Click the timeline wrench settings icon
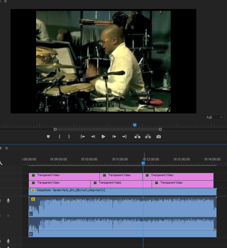 pyautogui.click(x=1, y=163)
